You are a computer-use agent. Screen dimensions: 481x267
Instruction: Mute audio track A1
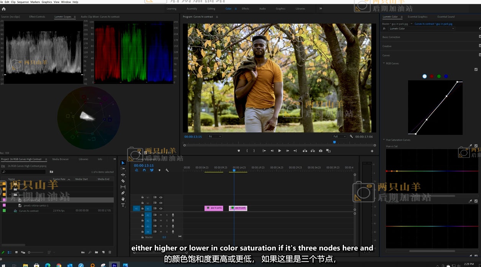[161, 215]
